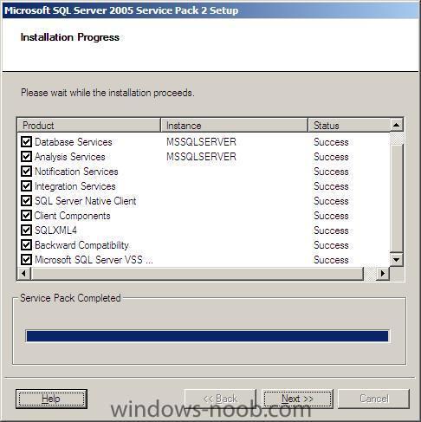Screen dimensions: 421x422
Task: Sort by the Status column header
Action: pyautogui.click(x=349, y=126)
